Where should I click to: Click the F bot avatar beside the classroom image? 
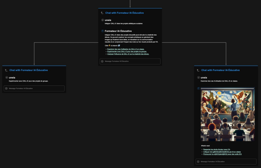(198, 88)
